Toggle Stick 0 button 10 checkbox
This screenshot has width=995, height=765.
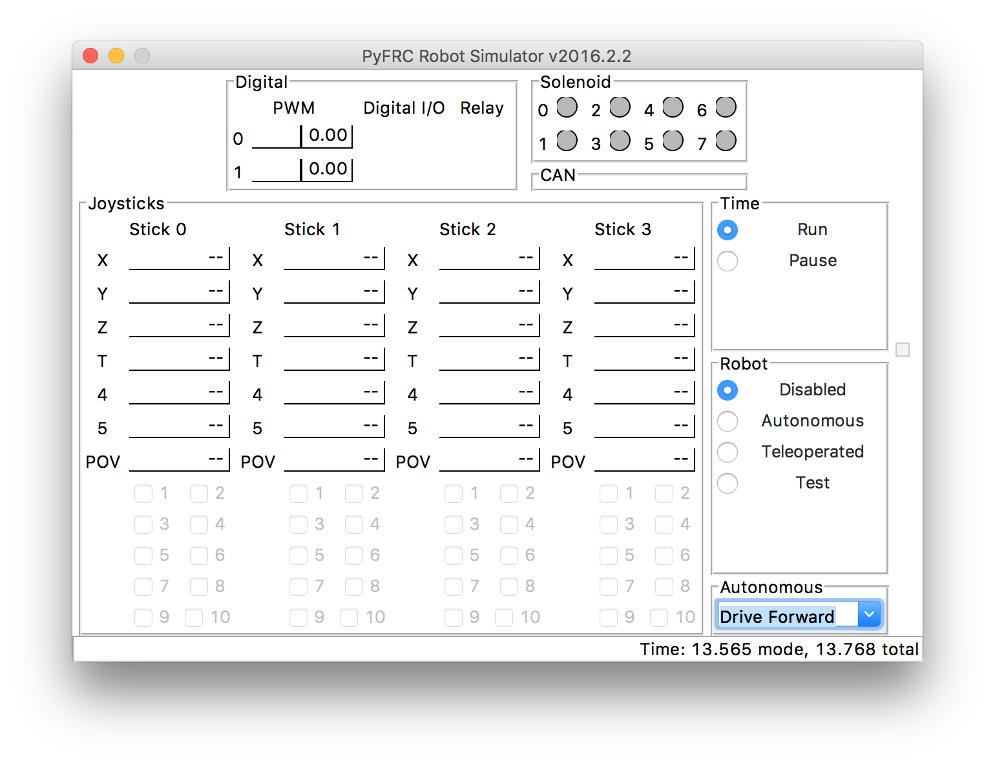point(194,618)
